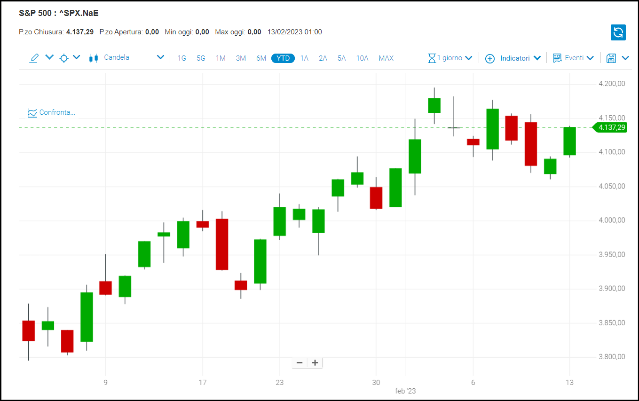This screenshot has height=401, width=639.
Task: Click the plus-circle Indicatori icon
Action: click(490, 58)
